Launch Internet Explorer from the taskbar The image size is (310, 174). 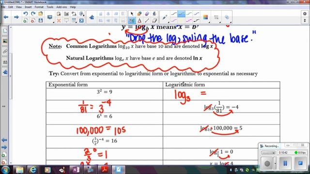[33, 170]
